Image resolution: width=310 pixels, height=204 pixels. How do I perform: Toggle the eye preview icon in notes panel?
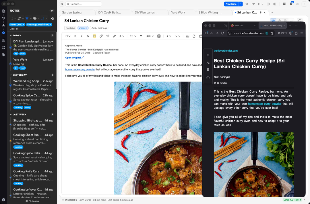click(53, 19)
